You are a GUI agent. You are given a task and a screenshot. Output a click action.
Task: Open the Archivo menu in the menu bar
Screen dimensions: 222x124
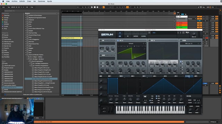[x=15, y=1]
